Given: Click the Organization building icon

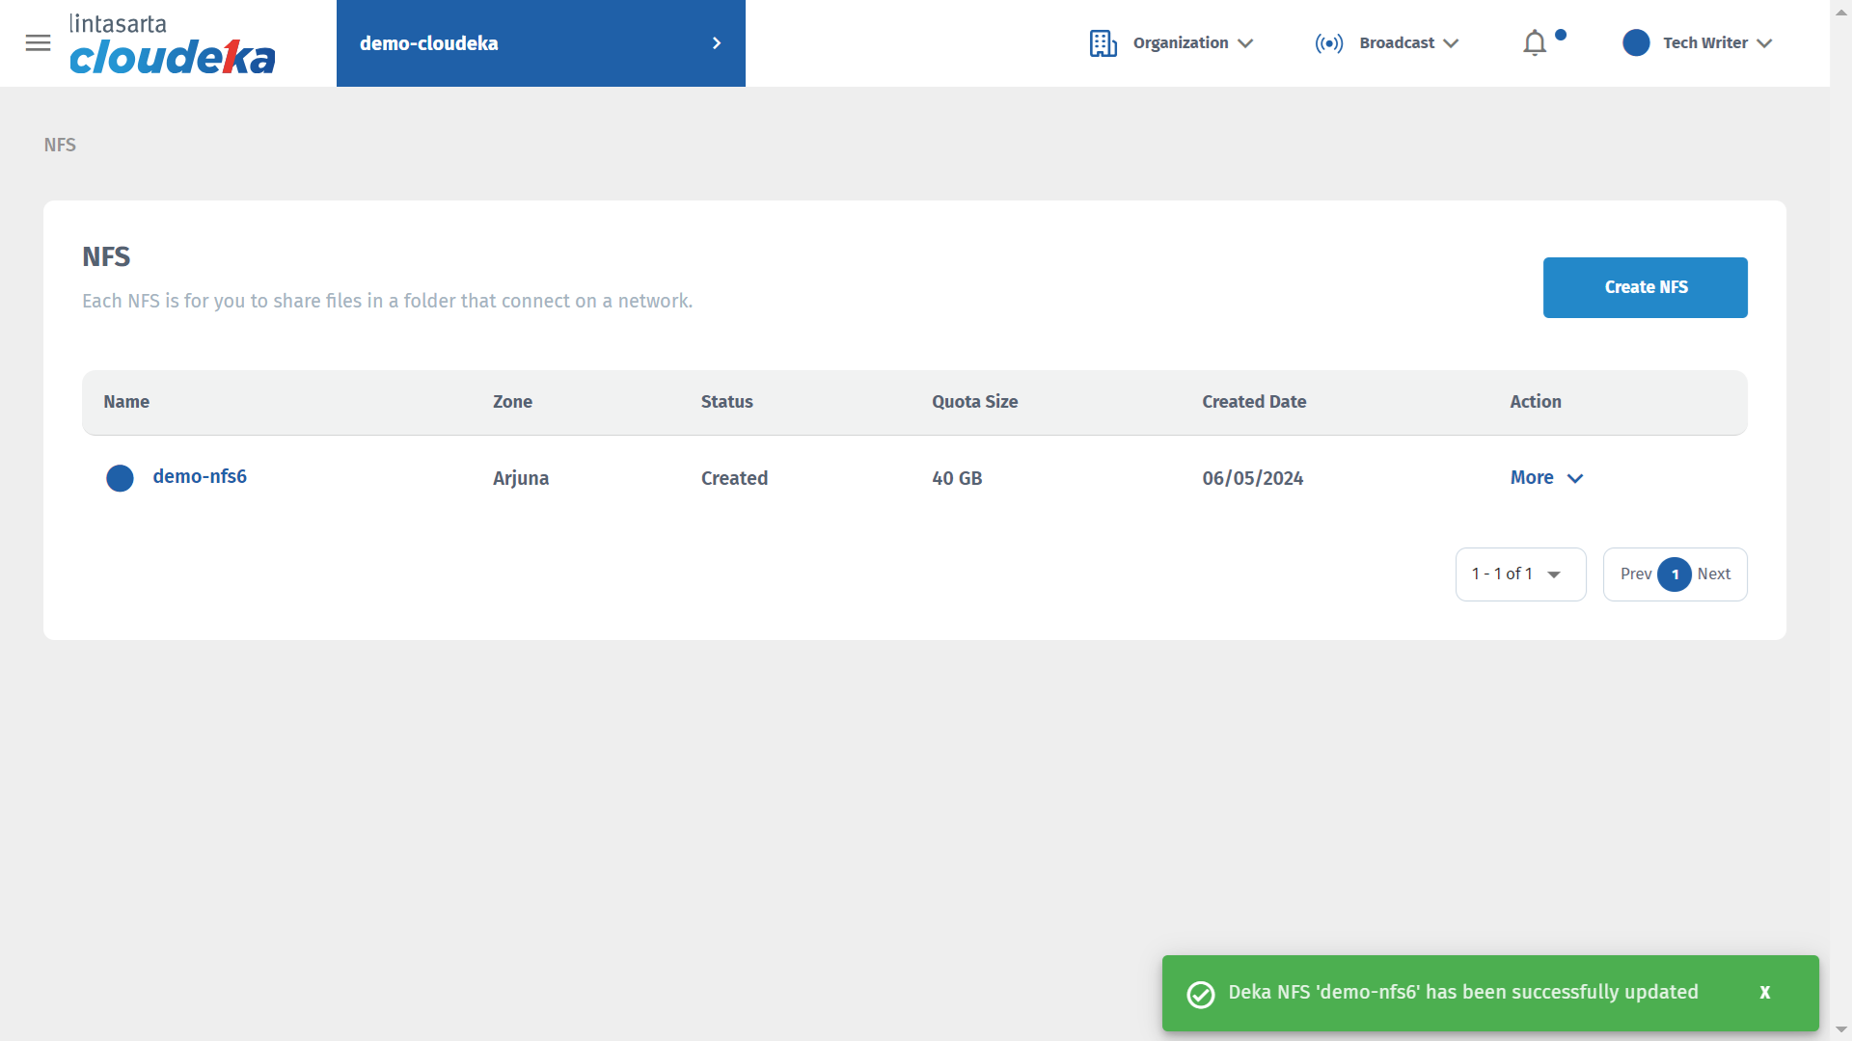Looking at the screenshot, I should pos(1103,43).
